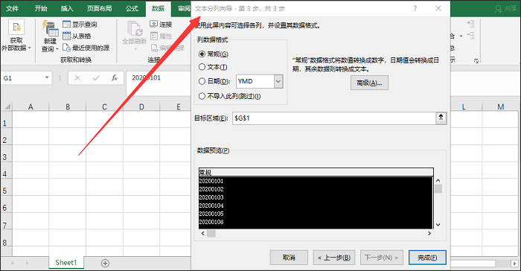Click the preview scroll left arrow
521x271 pixels.
point(203,234)
